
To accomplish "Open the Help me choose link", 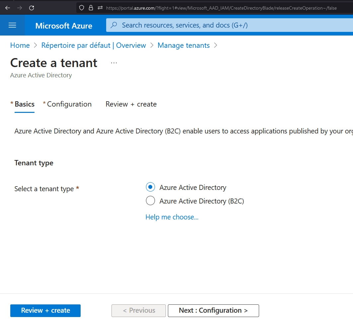I will (x=172, y=217).
